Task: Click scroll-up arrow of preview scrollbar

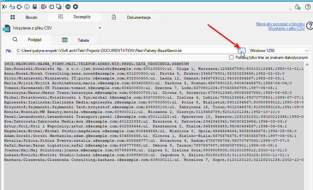Action: pos(307,64)
